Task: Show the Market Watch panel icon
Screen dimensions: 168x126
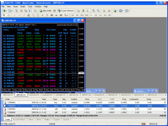Action: point(17,11)
